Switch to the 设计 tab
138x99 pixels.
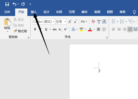[x=46, y=12]
